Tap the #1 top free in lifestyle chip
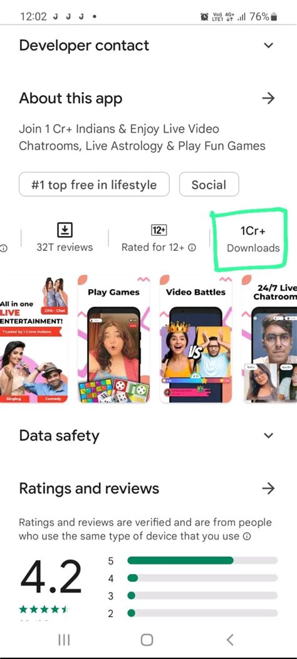Viewport: 297px width, 659px height. click(x=94, y=185)
